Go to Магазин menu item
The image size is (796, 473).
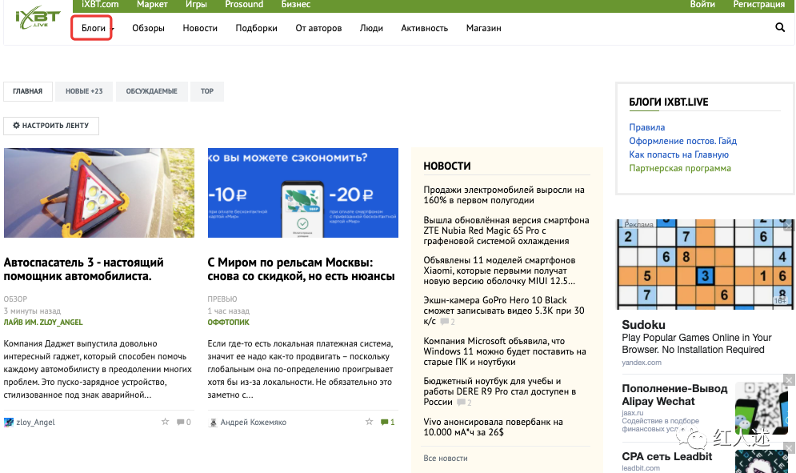pyautogui.click(x=483, y=28)
